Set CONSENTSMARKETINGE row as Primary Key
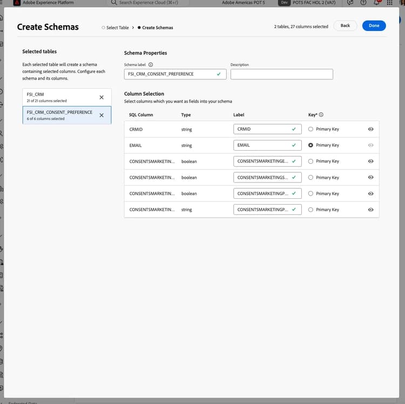The image size is (405, 404). point(310,161)
